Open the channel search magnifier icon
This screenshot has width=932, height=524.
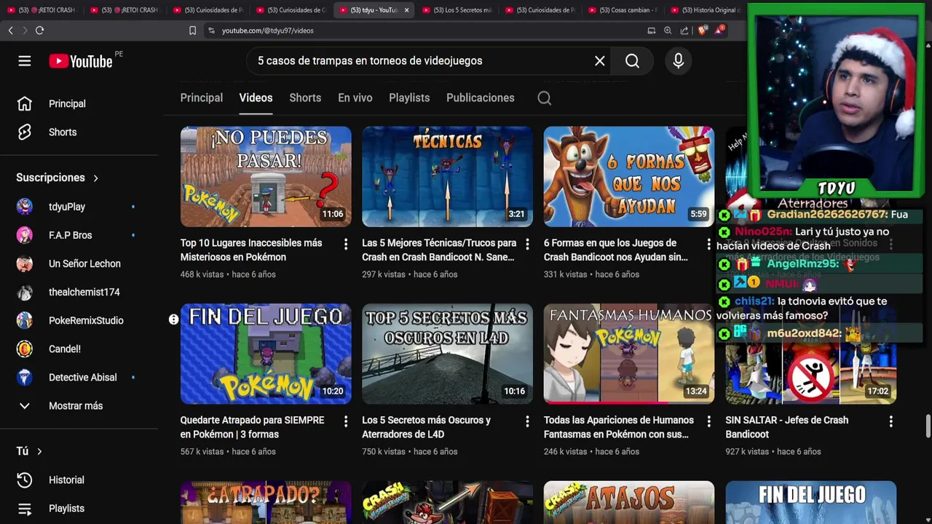click(545, 98)
